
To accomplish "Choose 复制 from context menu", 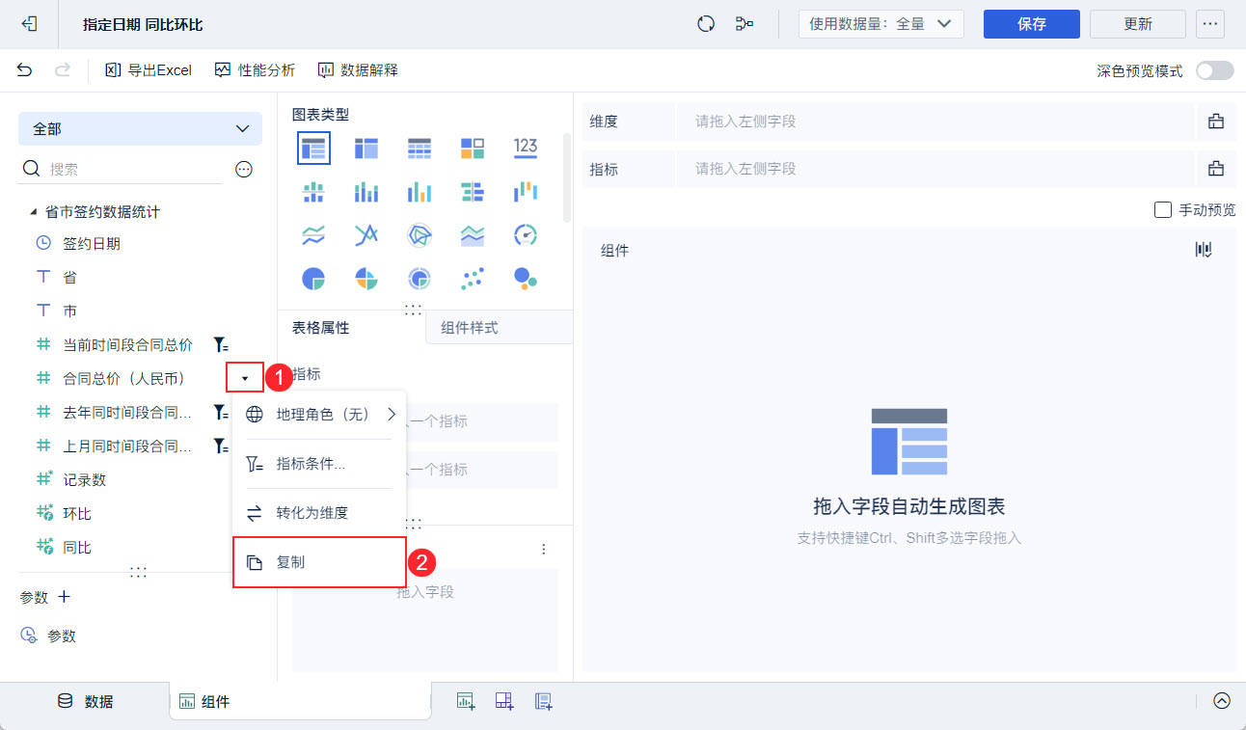I will click(x=319, y=561).
